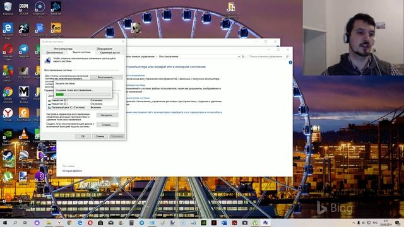Image resolution: width=404 pixels, height=227 pixels.
Task: Switch to the Дополнительно tab
Action: pos(55,52)
